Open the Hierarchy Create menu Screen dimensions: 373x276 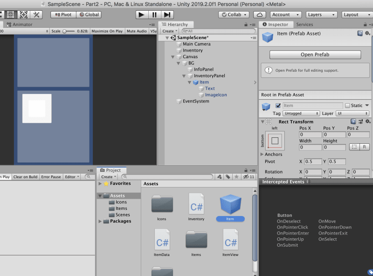coord(170,31)
